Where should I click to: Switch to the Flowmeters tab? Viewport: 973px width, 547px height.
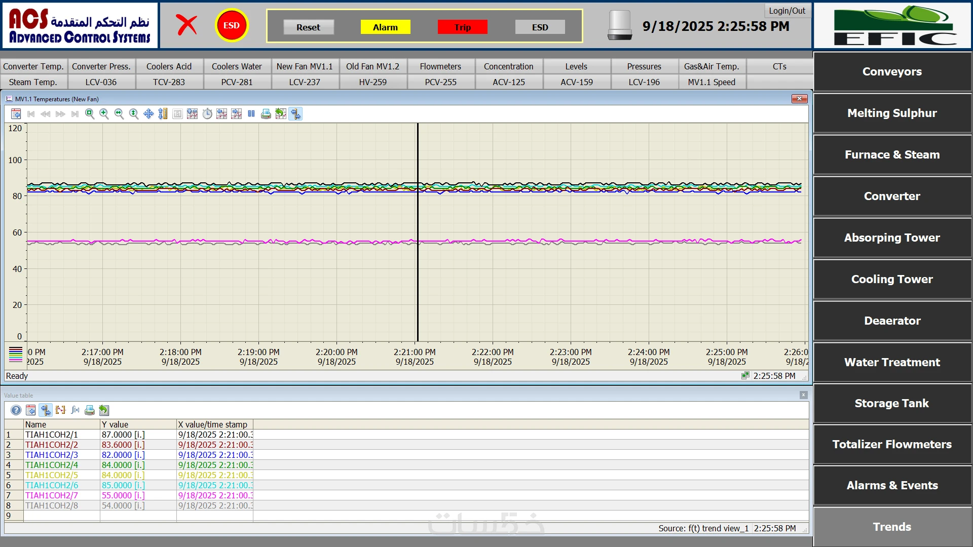click(x=440, y=66)
